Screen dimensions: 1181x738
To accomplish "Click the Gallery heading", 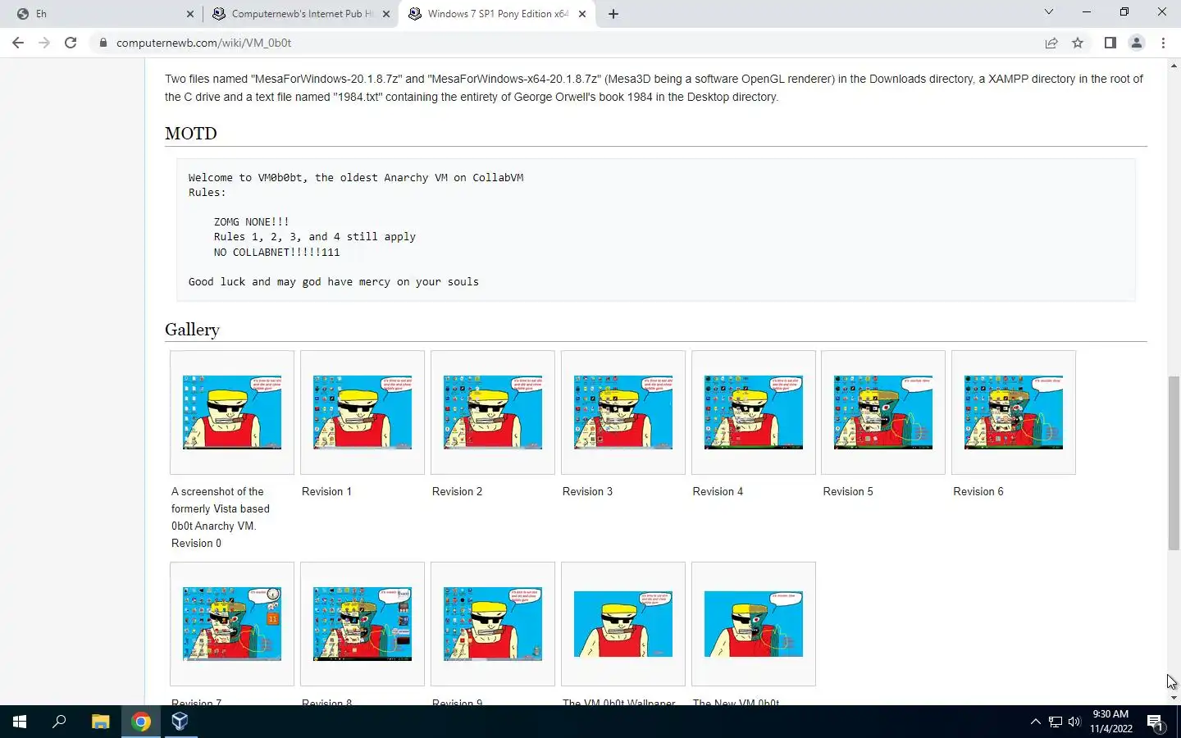I will 192,330.
